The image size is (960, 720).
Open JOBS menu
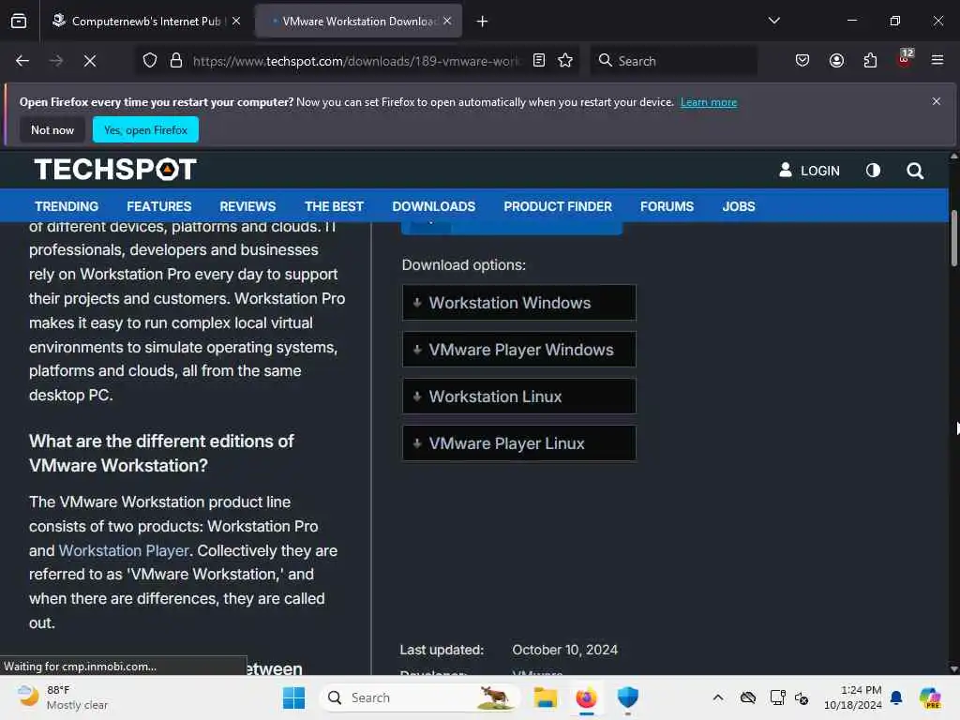pos(739,206)
